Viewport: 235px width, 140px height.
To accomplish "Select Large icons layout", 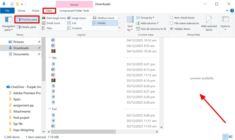I will pyautogui.click(x=76, y=18).
